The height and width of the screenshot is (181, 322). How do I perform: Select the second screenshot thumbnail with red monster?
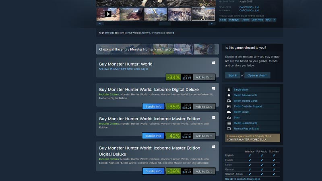pos(132,14)
